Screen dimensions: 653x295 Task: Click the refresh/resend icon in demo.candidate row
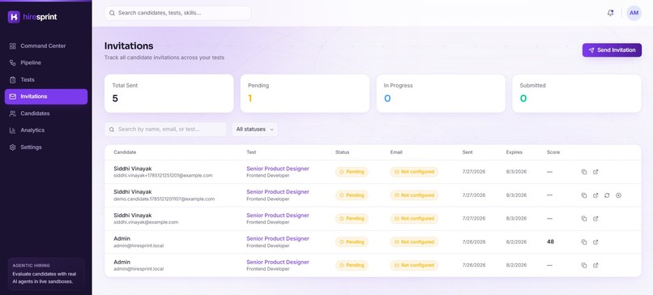[607, 195]
